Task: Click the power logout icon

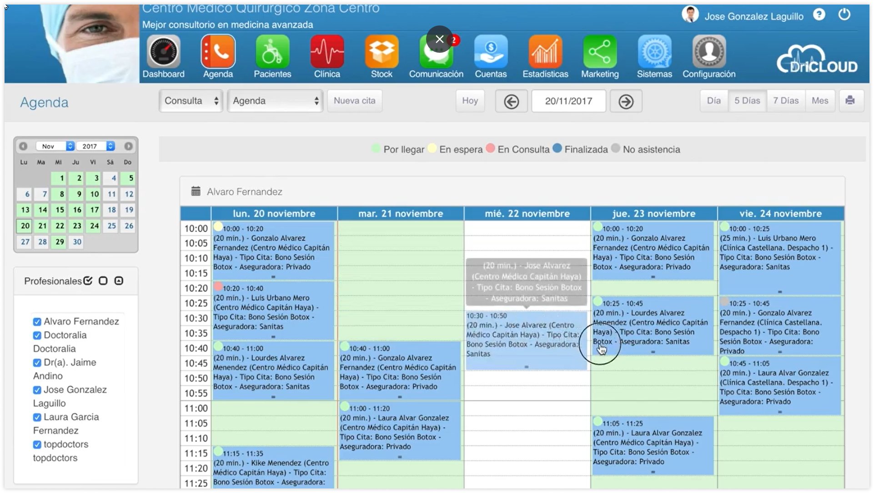Action: point(844,15)
